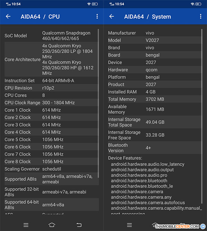207x231 pixels.
Task: Select Hardware qcom row
Action: [155, 70]
